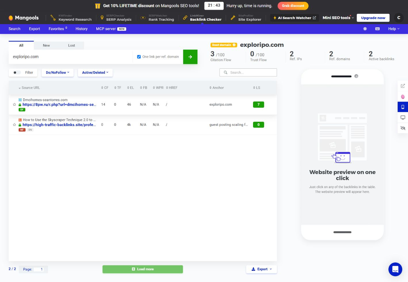Click the Mangools logo

click(x=23, y=18)
